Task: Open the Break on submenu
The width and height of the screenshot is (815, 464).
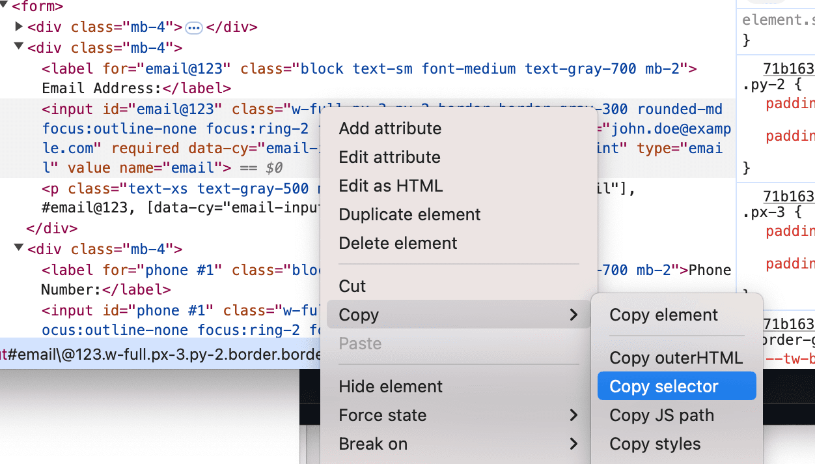Action: (x=459, y=444)
